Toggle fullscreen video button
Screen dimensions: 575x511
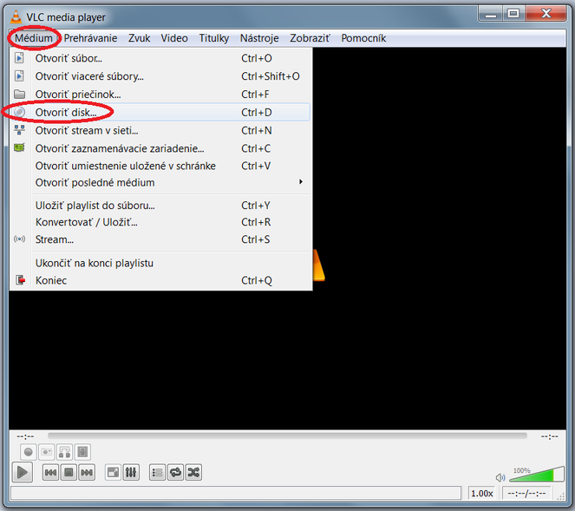(x=114, y=473)
